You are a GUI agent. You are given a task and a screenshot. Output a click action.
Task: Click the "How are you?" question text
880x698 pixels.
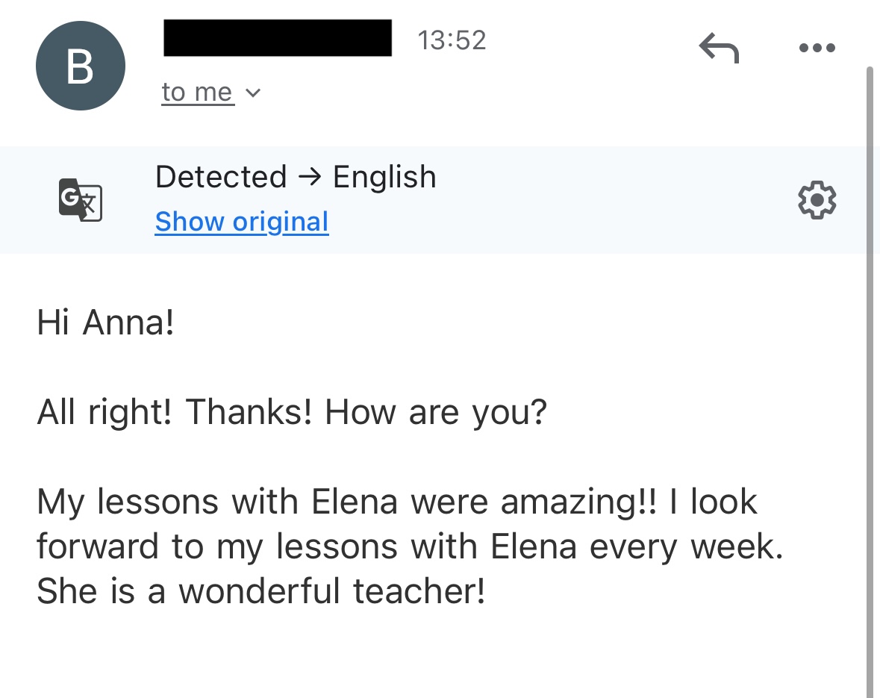click(436, 411)
